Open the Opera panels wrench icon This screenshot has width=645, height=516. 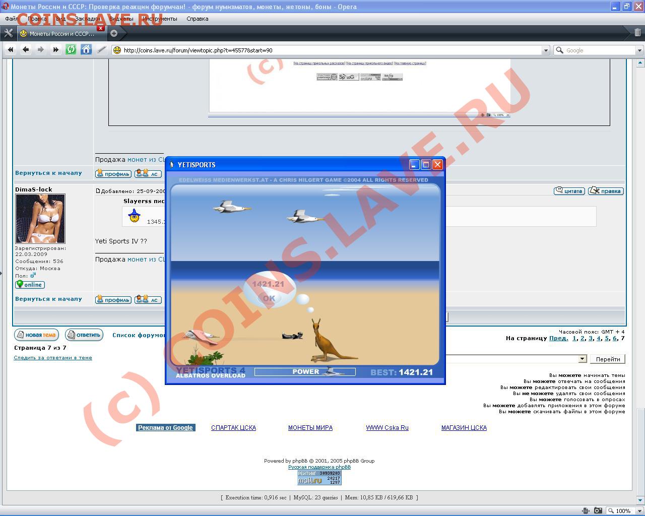(x=8, y=33)
